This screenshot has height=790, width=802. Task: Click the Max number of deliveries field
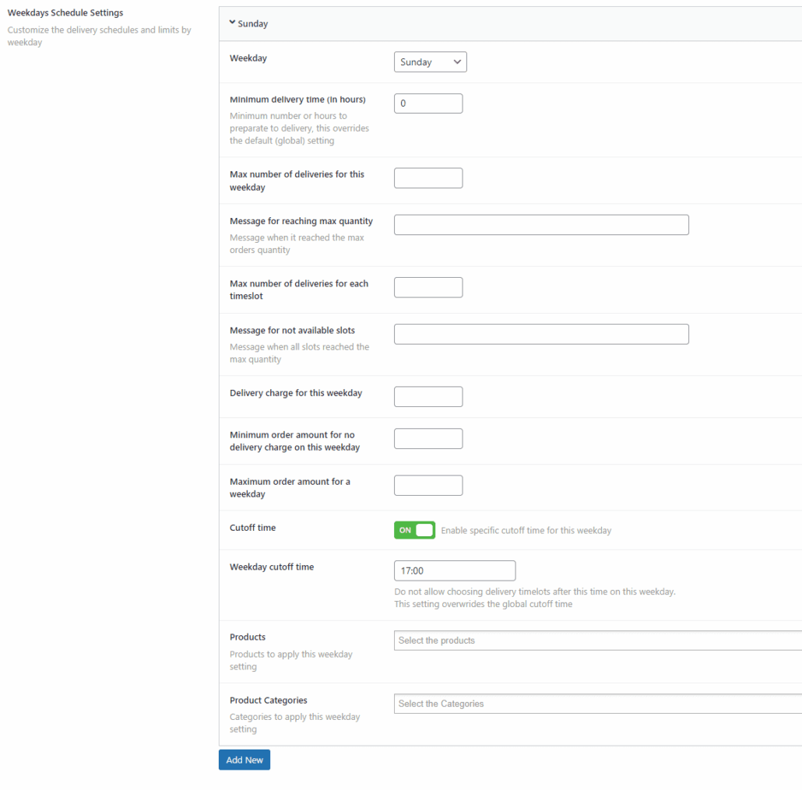click(x=427, y=177)
